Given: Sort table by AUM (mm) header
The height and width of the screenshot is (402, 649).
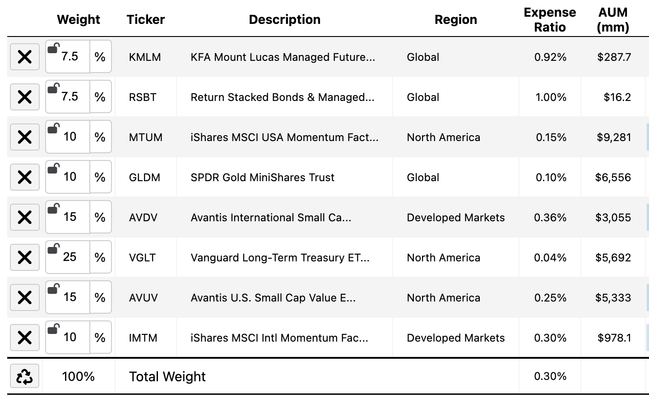Looking at the screenshot, I should click(x=613, y=20).
